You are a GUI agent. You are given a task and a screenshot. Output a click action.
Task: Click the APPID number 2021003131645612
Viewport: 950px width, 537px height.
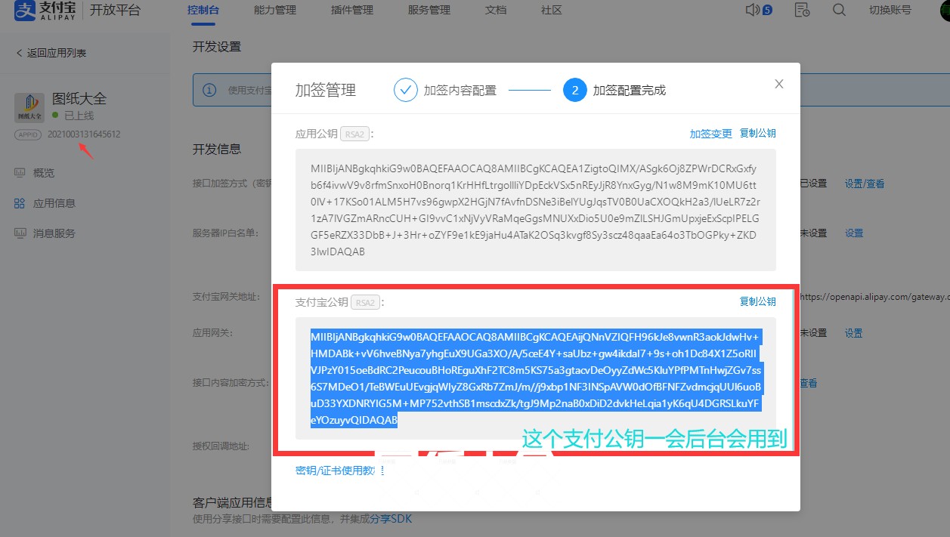[x=84, y=134]
